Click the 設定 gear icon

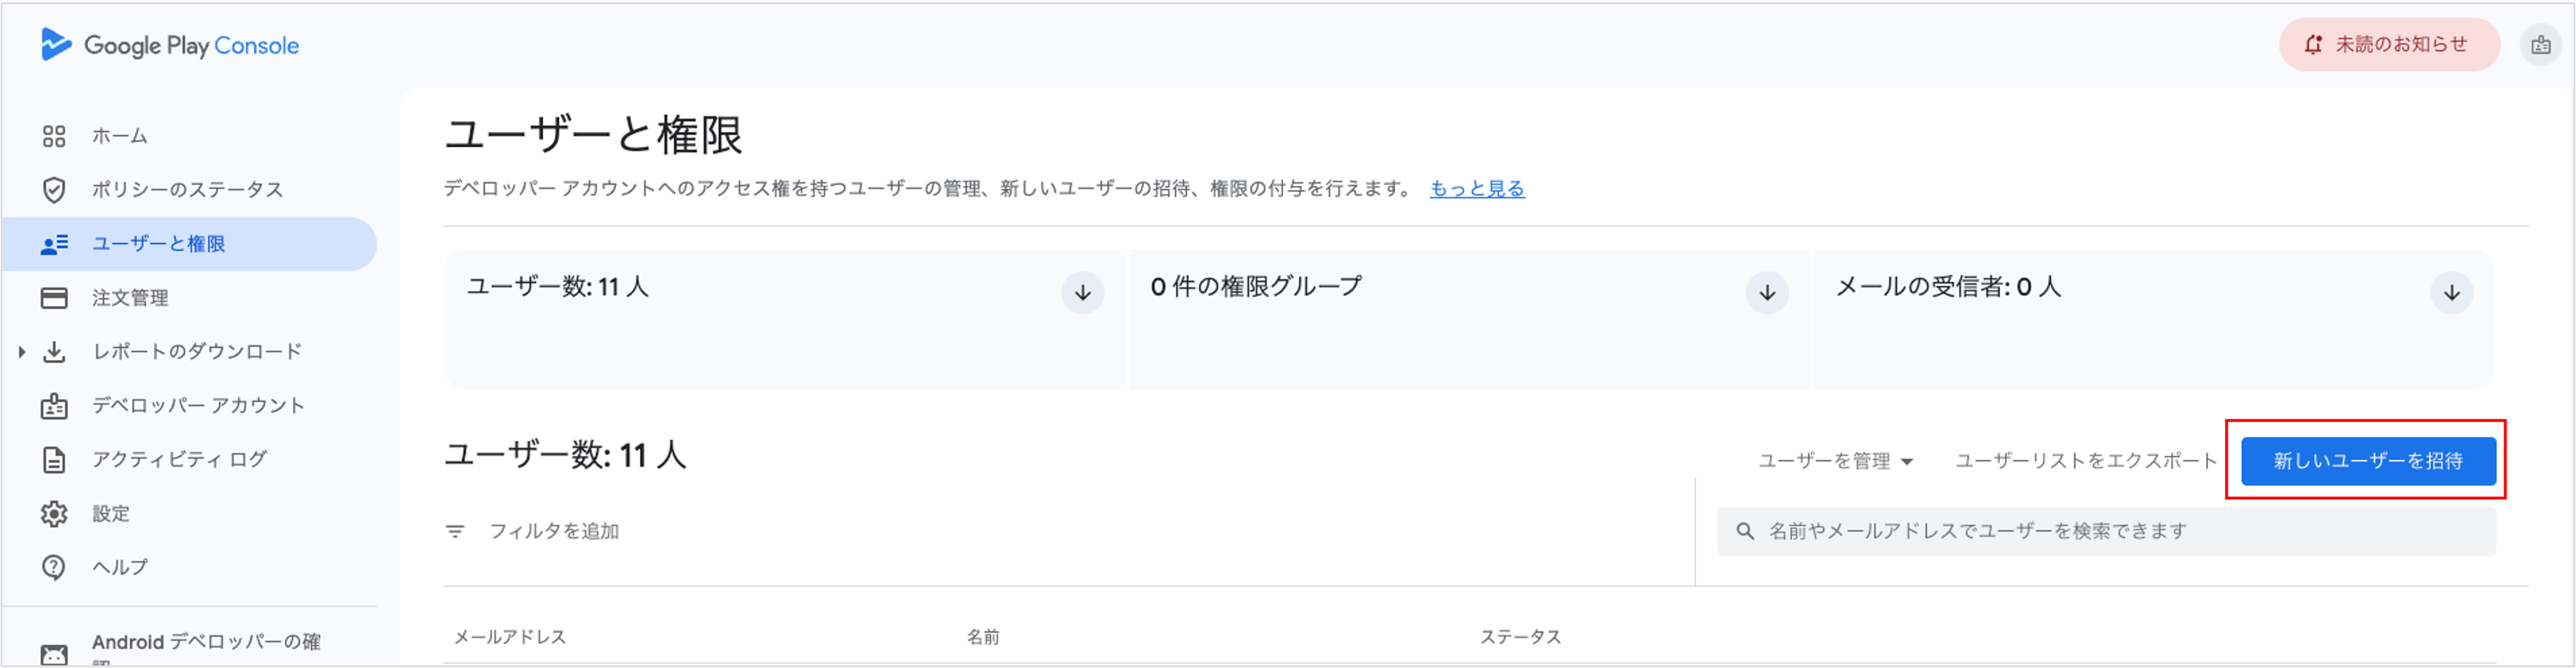[x=54, y=513]
